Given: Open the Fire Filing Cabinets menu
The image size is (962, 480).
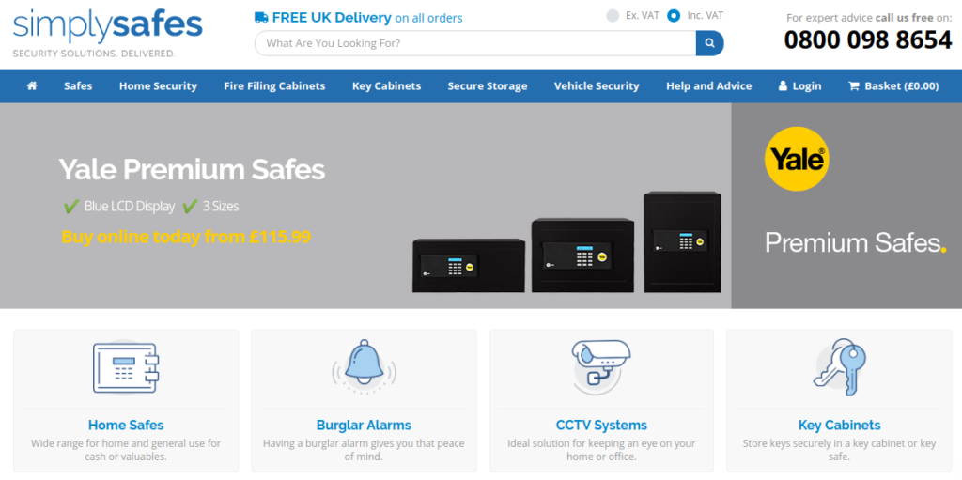Looking at the screenshot, I should (274, 85).
